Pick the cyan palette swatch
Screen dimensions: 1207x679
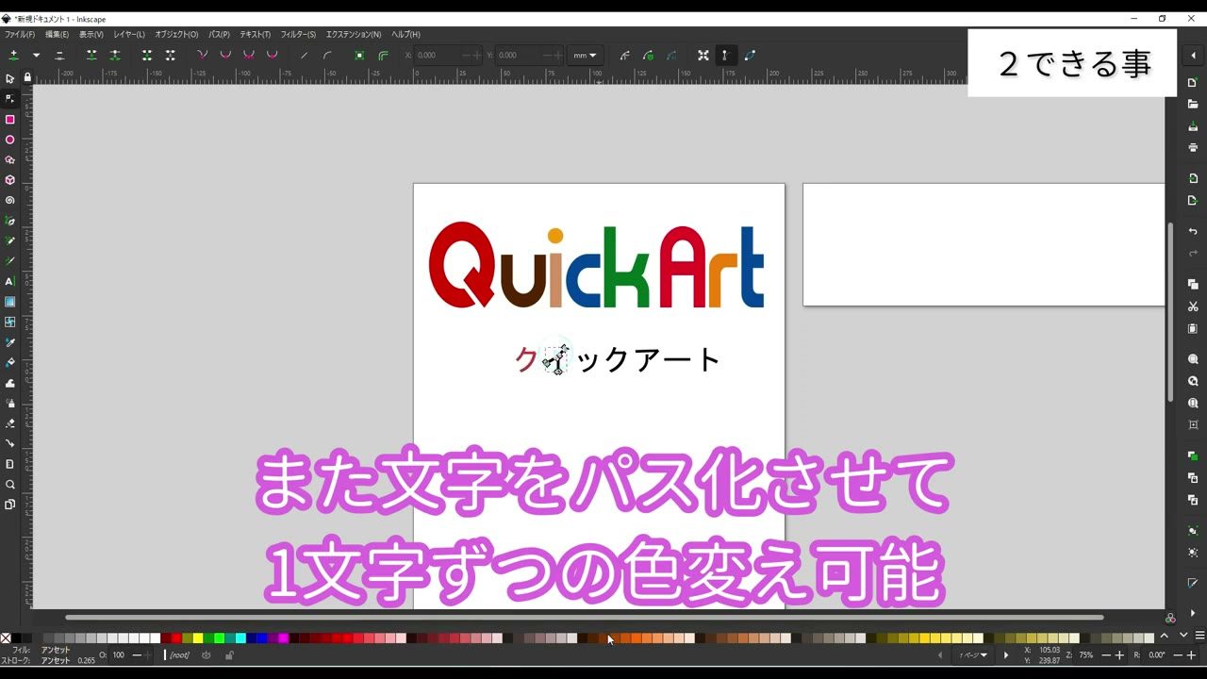pos(240,638)
